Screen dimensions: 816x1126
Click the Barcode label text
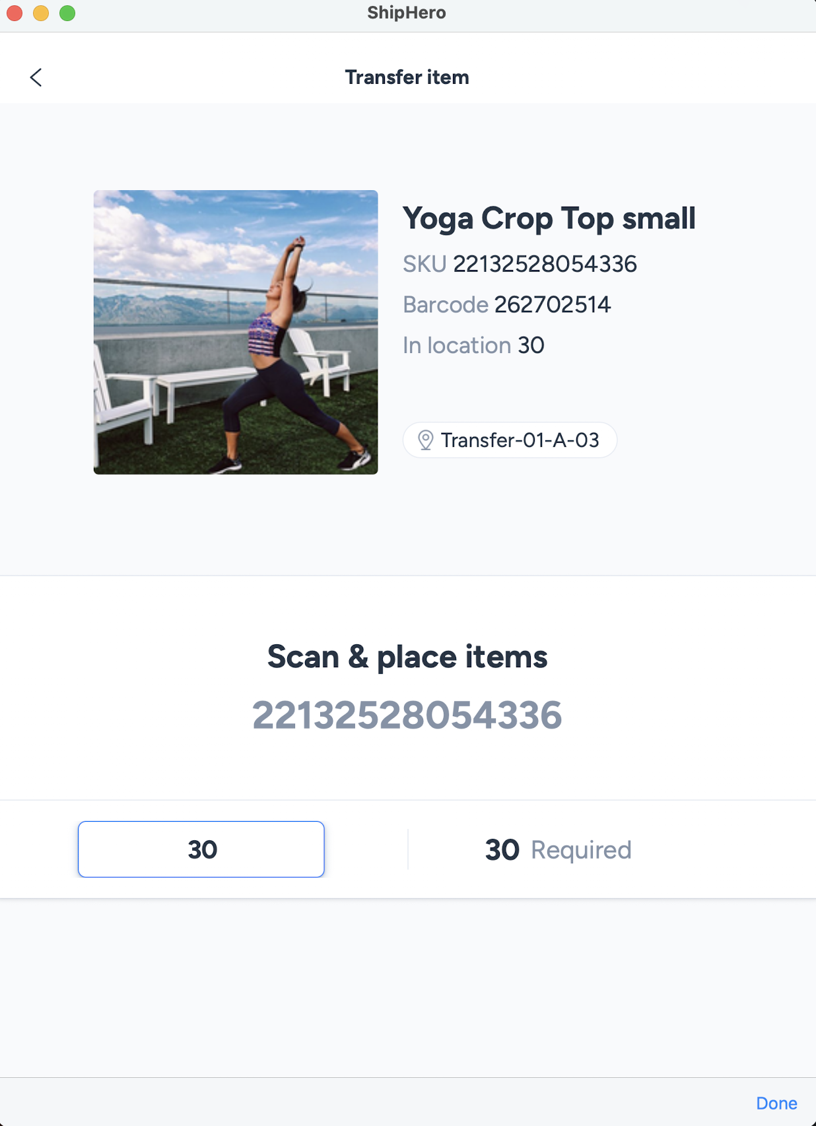pos(446,305)
